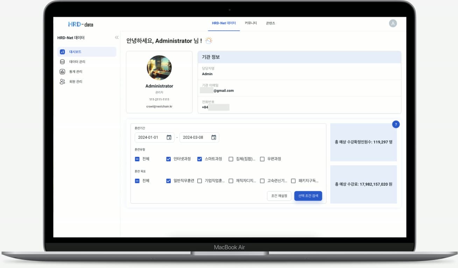The image size is (458, 268).
Task: Uncheck the 스마트과정 checkbox
Action: click(x=200, y=159)
